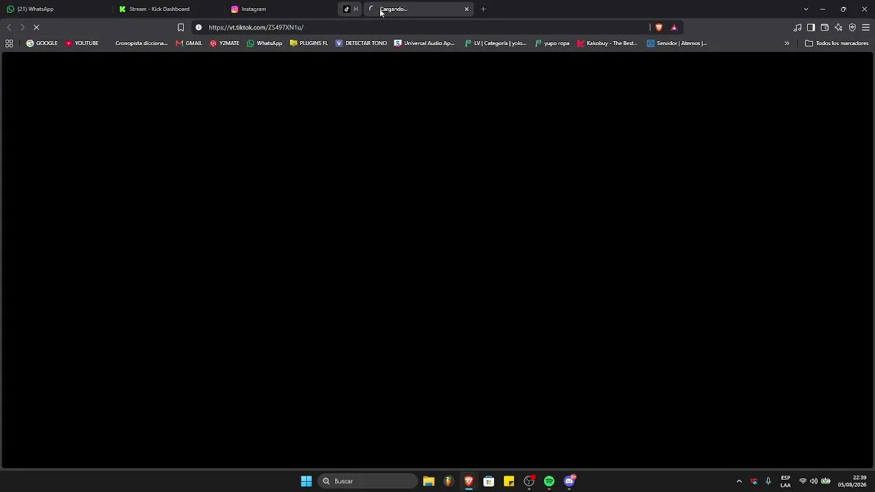Open the Universal Audio bookmark
The width and height of the screenshot is (875, 492).
(x=424, y=43)
